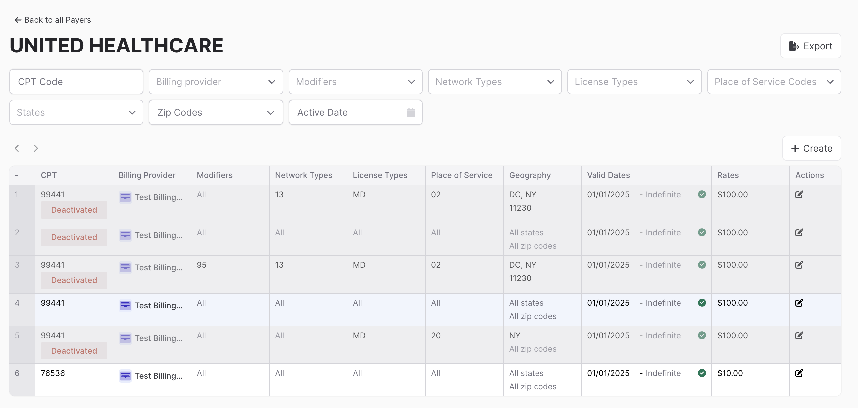Click the Valid Dates column header
The width and height of the screenshot is (858, 408).
pyautogui.click(x=608, y=175)
